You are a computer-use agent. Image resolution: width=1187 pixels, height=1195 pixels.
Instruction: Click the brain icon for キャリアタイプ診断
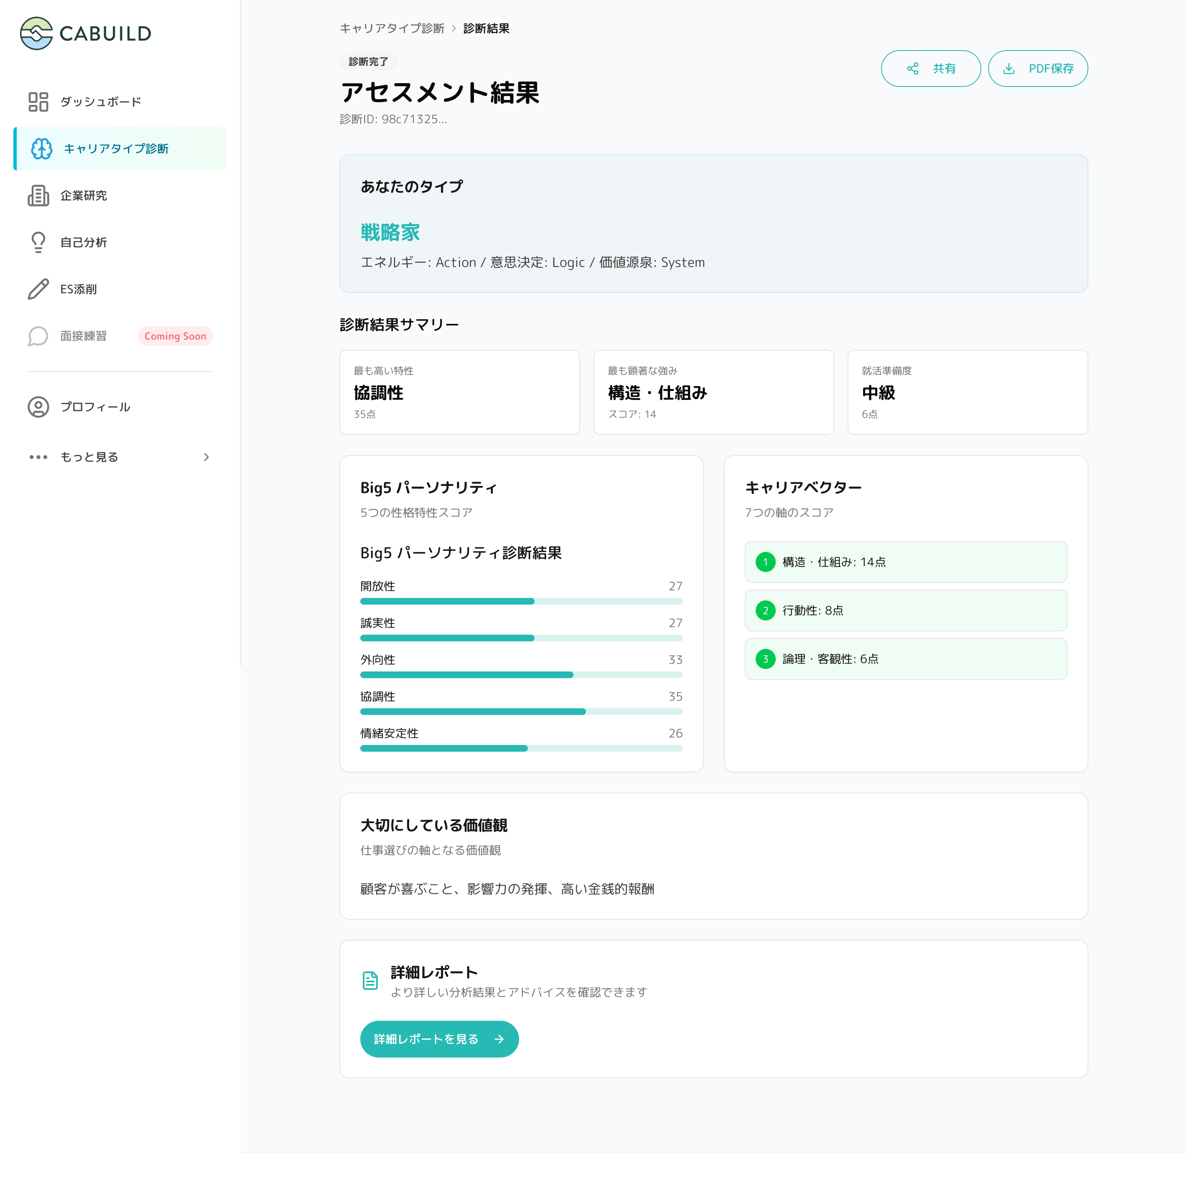tap(42, 149)
